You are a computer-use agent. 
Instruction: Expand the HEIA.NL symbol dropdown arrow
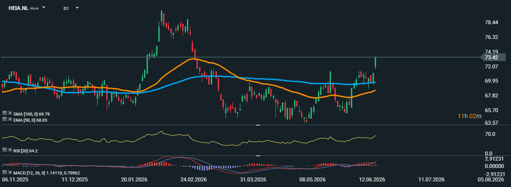point(44,7)
